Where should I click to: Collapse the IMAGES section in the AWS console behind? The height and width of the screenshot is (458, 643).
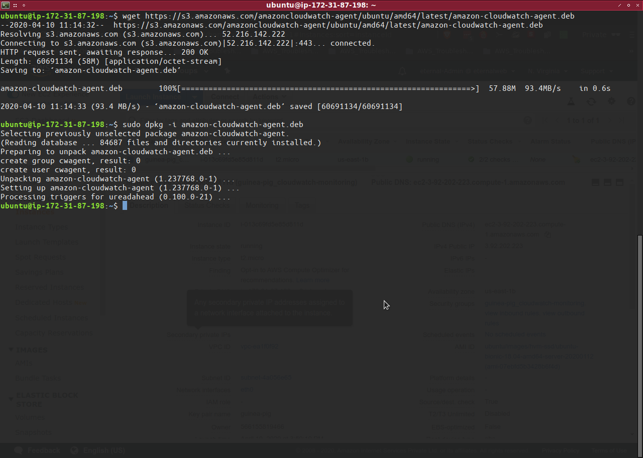coord(11,350)
